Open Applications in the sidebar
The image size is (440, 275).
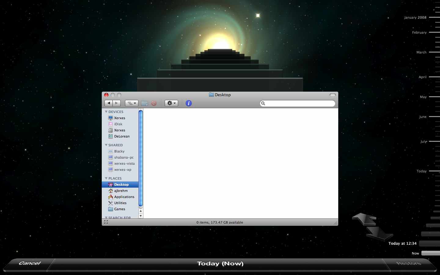pyautogui.click(x=124, y=197)
